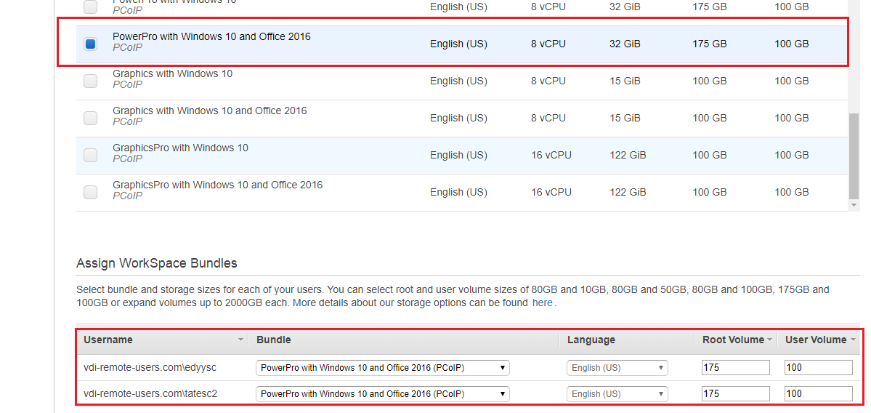Tick the GraphicsPro with Windows 10 bundle
Image resolution: width=871 pixels, height=413 pixels.
tap(90, 155)
